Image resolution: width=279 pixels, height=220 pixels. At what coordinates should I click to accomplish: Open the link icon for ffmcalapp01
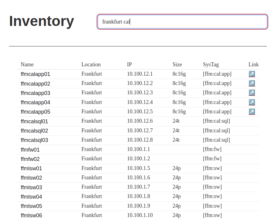(252, 74)
